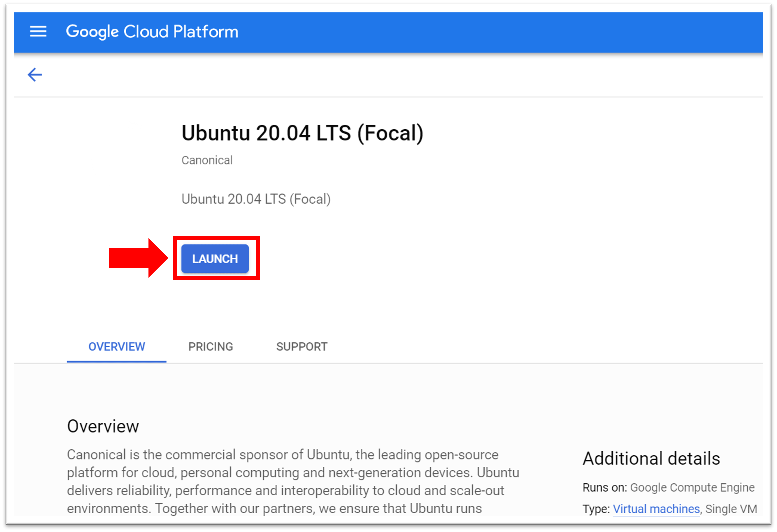Click the gray Ubuntu 20.04 LTS subtitle
Viewport: 777px width, 532px height.
[256, 199]
